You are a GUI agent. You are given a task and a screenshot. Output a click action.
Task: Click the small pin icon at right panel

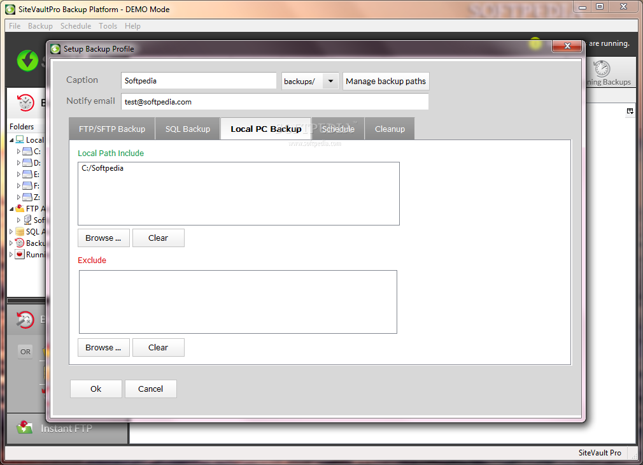tap(630, 111)
